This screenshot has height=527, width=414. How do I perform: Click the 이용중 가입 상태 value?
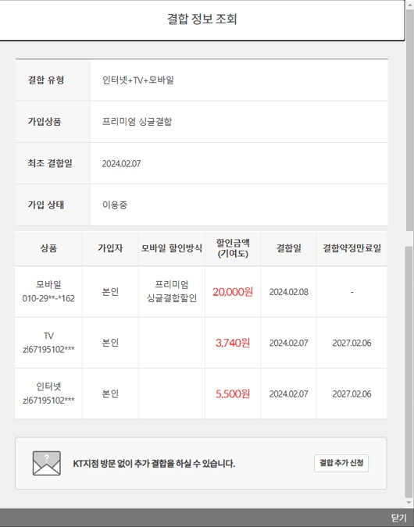(x=115, y=205)
